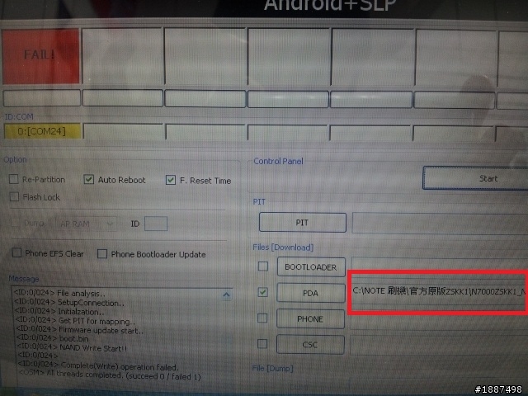Open the AP RAM dropdown
Viewport: 528px width, 396px height.
point(86,224)
